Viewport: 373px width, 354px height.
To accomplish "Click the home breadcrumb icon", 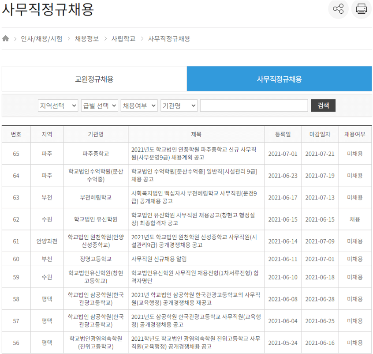I will tap(6, 38).
